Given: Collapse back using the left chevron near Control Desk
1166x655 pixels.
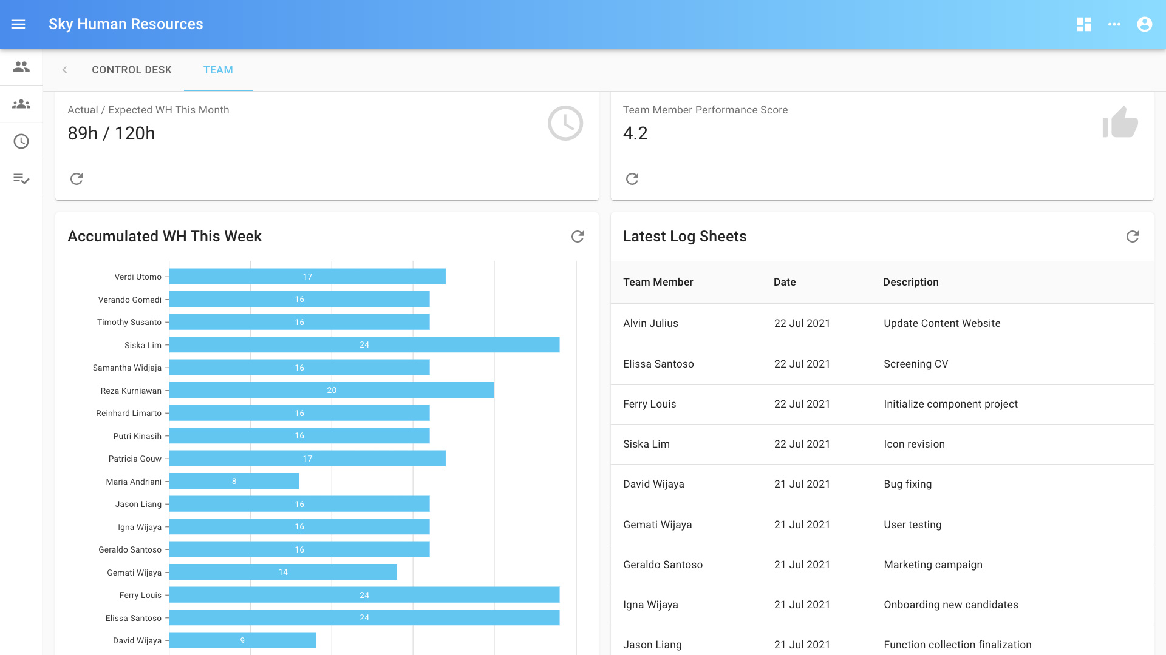Looking at the screenshot, I should coord(64,70).
